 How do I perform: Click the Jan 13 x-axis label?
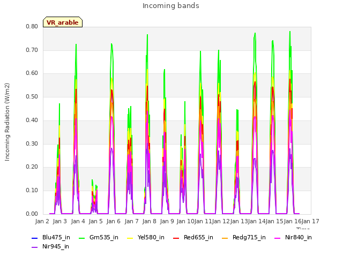tap(239, 222)
